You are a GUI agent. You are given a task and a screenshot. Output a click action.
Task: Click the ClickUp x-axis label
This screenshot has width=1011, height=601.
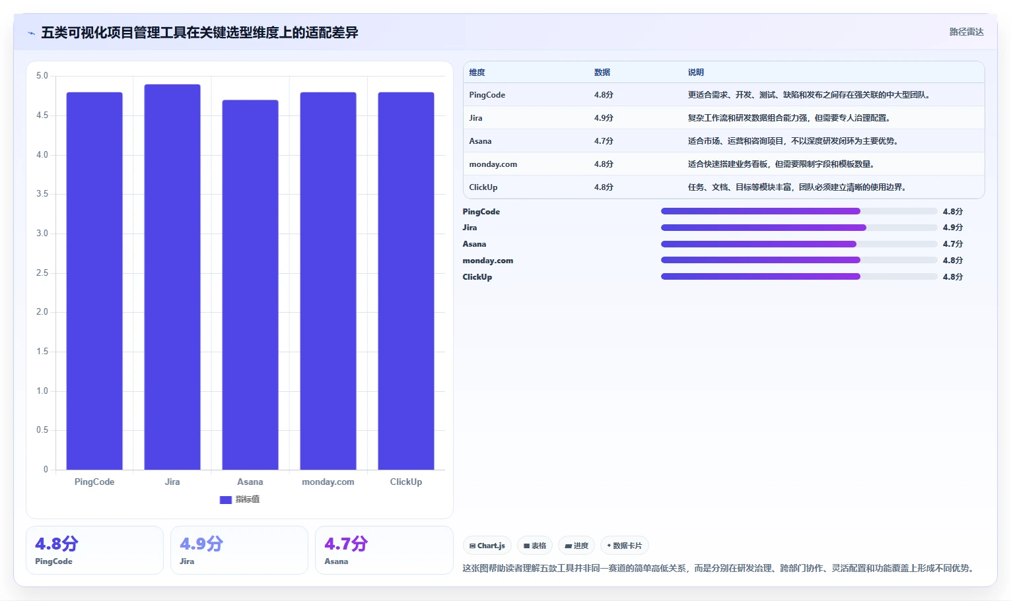click(x=406, y=482)
